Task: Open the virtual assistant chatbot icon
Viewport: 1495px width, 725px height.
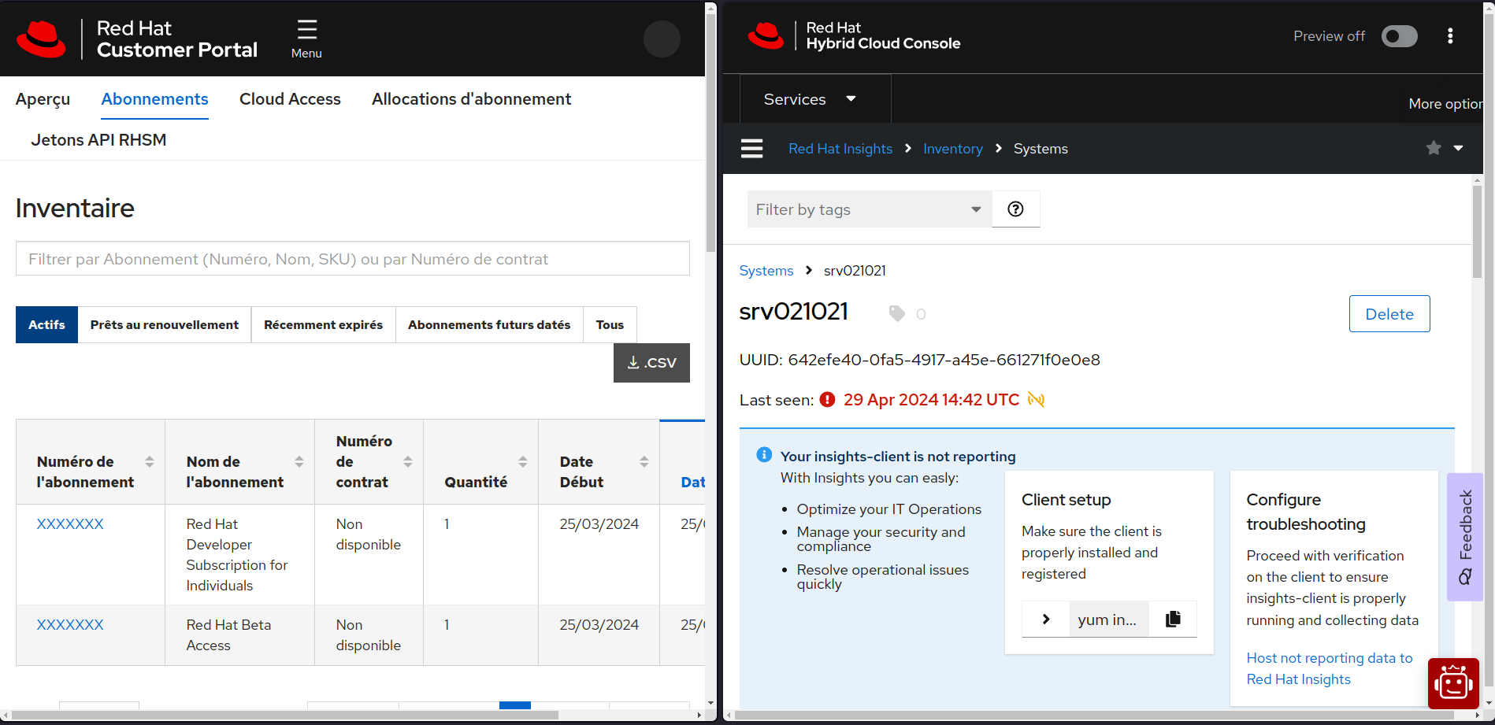Action: (x=1453, y=682)
